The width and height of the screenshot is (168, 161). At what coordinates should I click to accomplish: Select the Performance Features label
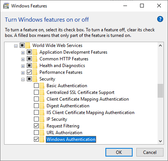(x=61, y=72)
